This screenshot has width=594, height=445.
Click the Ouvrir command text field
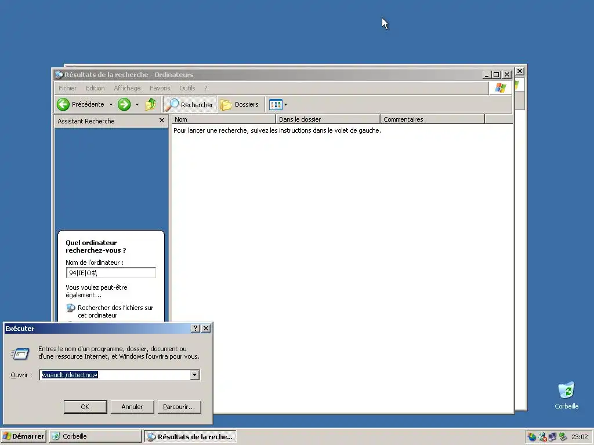(115, 375)
